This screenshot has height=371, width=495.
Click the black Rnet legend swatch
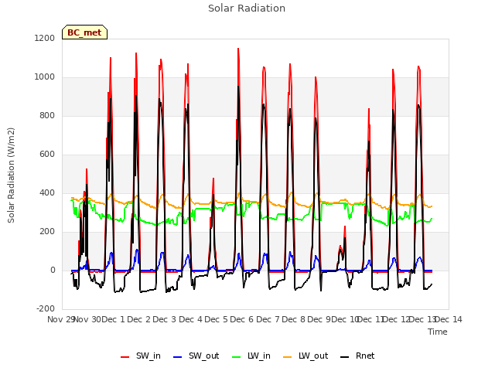click(345, 357)
